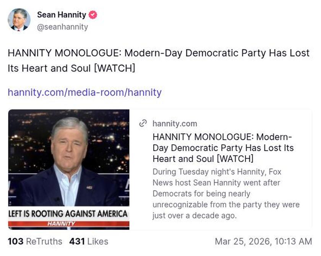
Task: Open the monologue video thumbnail
Action: pyautogui.click(x=69, y=161)
